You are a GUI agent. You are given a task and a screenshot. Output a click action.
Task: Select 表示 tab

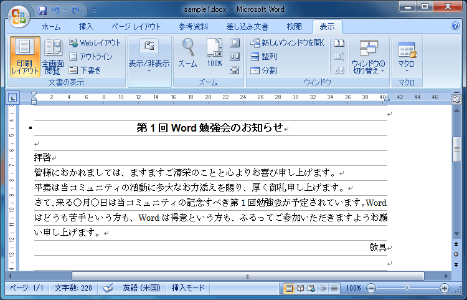tap(327, 27)
